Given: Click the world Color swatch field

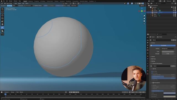Looking at the screenshot, I should coord(168,52).
